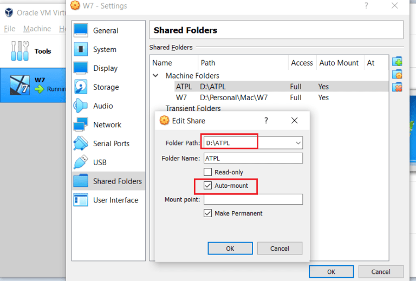
Task: Select the Shared Folders settings category
Action: [x=109, y=181]
